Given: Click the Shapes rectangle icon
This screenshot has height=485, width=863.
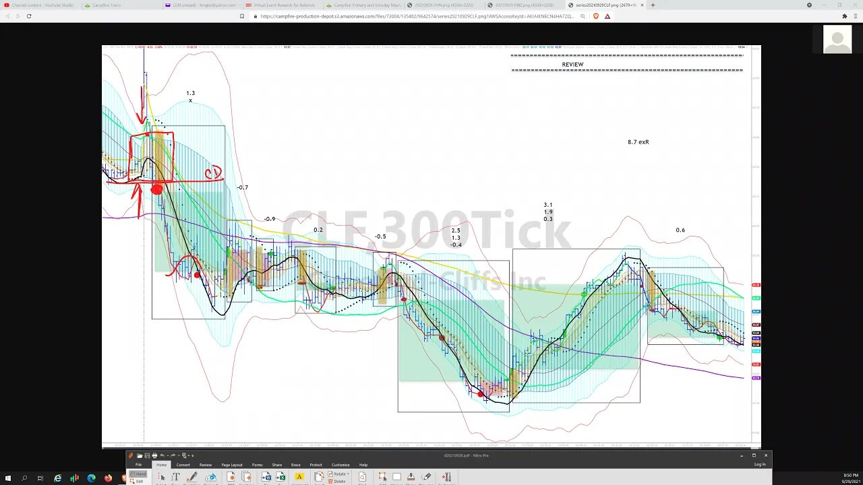Looking at the screenshot, I should (396, 477).
